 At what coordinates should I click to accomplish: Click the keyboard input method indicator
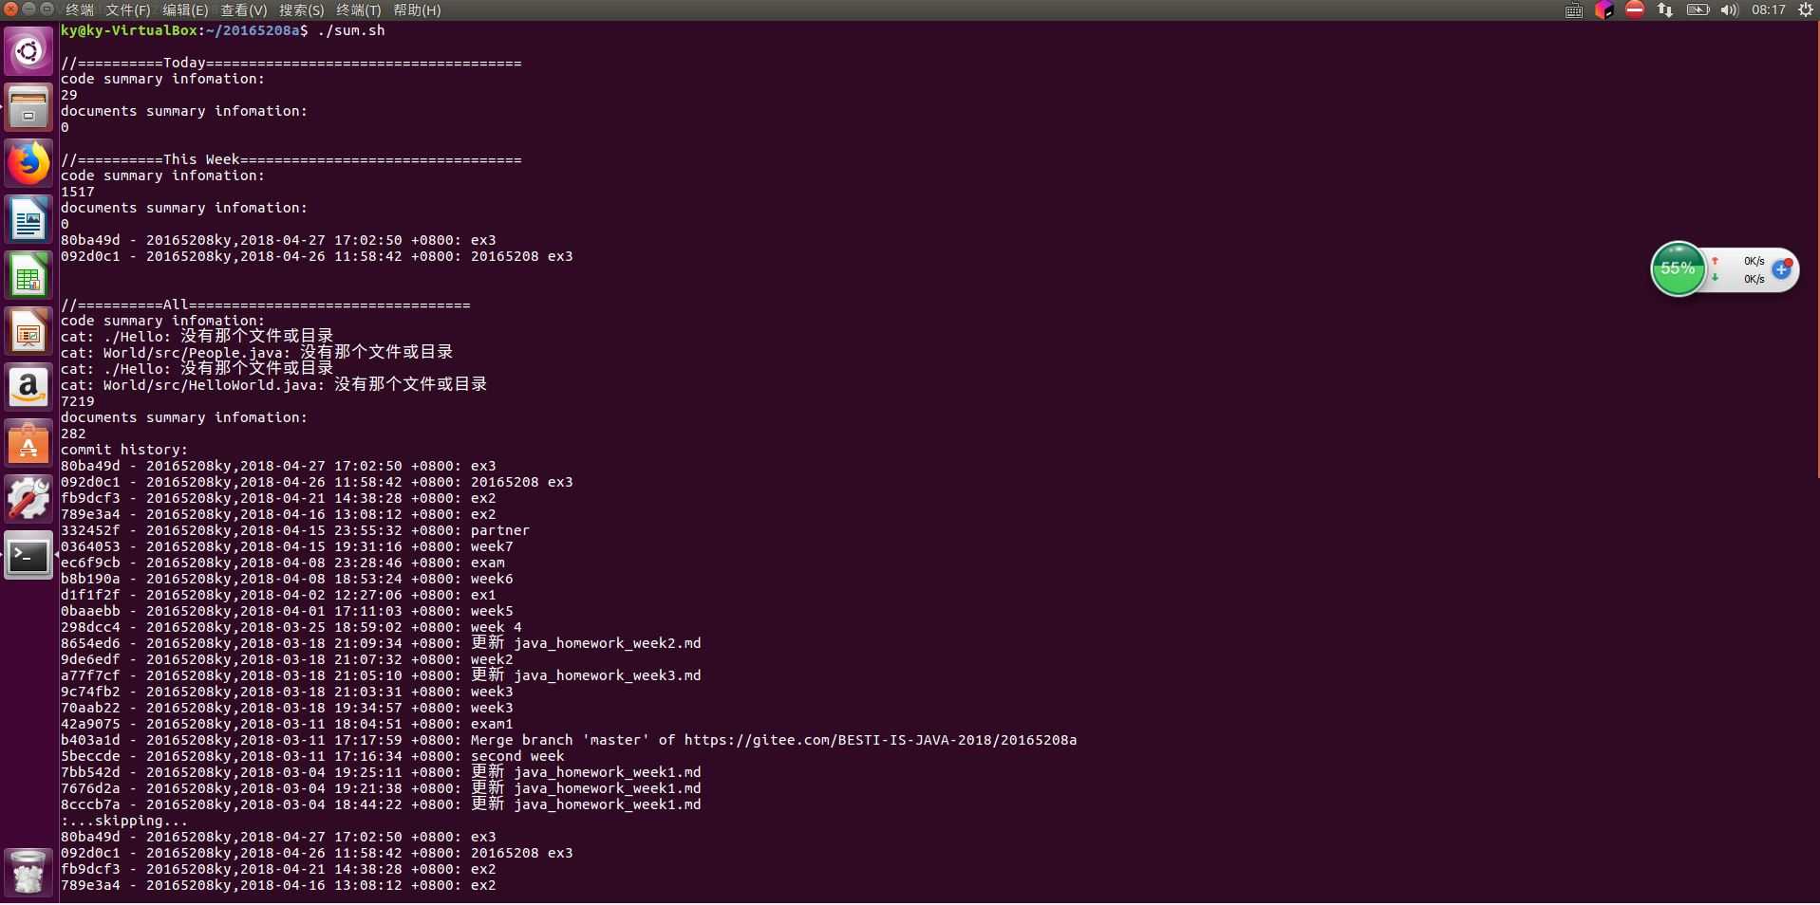[1574, 10]
